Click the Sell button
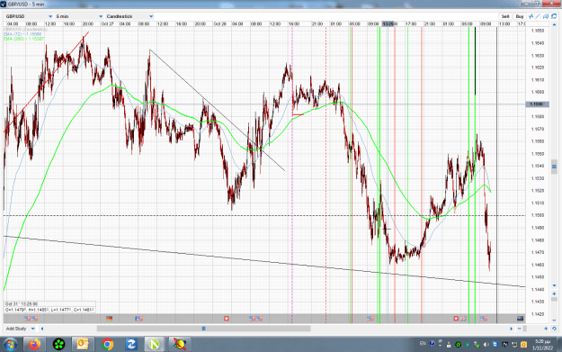Viewport: 562px width, 352px height. [505, 16]
